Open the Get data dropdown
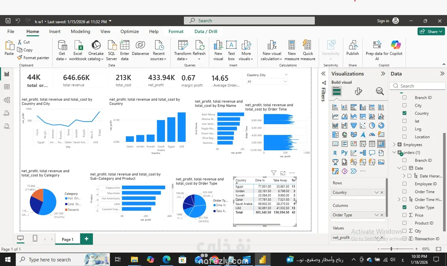The width and height of the screenshot is (447, 266). [62, 50]
